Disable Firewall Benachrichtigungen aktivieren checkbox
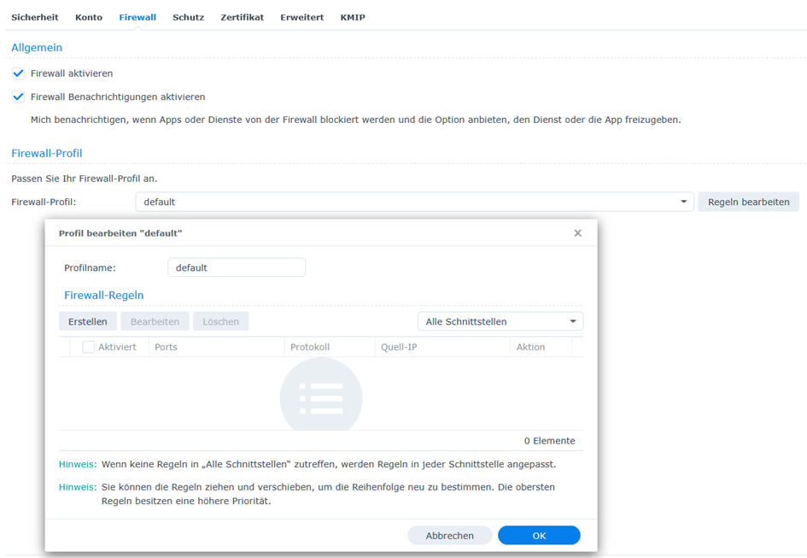The width and height of the screenshot is (807, 558). (18, 97)
